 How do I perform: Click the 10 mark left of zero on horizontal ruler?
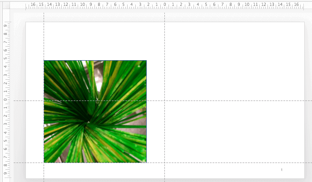[x=82, y=5]
